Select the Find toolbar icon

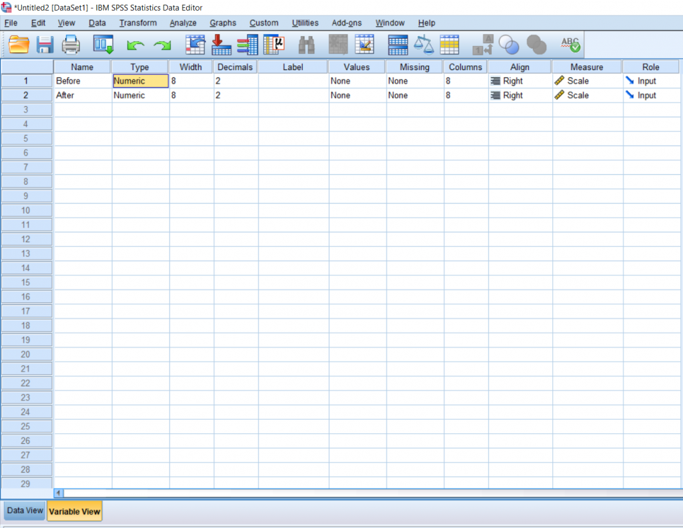point(307,44)
